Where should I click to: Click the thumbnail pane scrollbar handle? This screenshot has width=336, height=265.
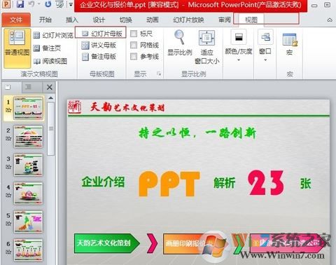coord(50,129)
